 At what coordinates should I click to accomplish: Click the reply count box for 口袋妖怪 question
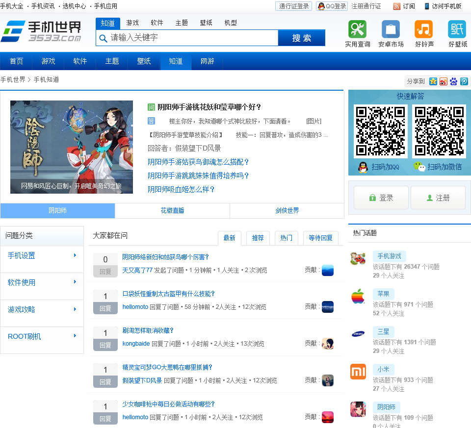point(105,302)
